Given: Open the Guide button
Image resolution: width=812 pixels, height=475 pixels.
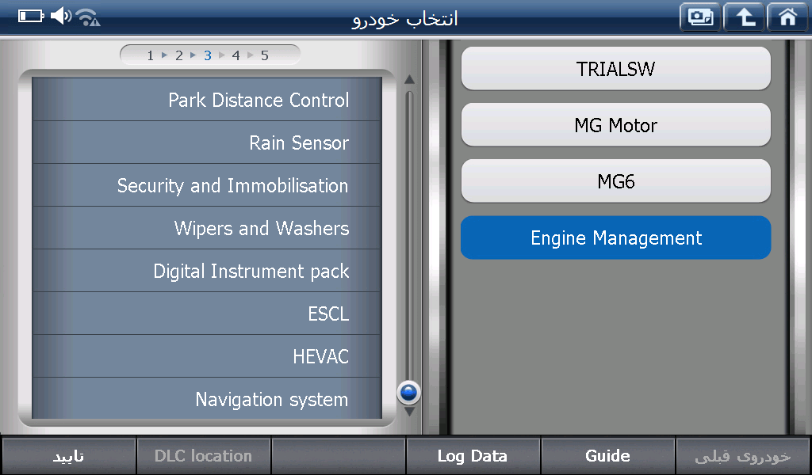Looking at the screenshot, I should [607, 456].
